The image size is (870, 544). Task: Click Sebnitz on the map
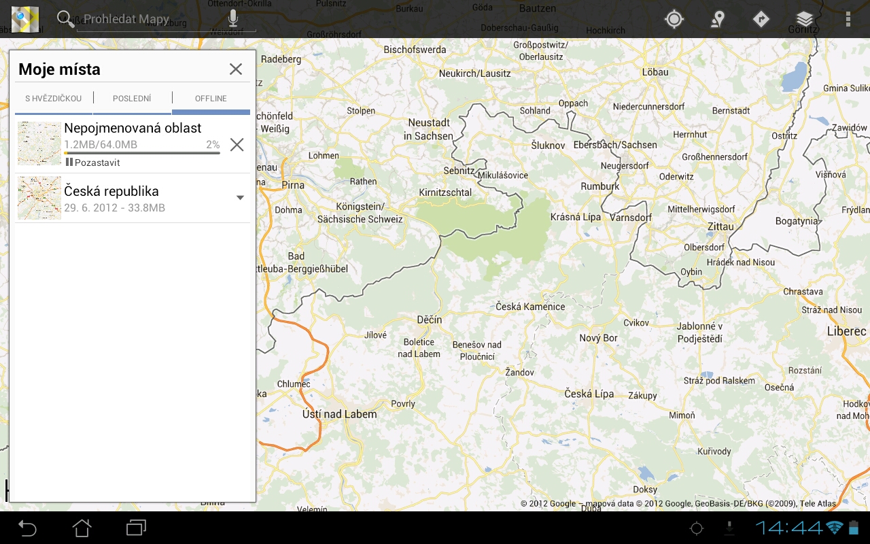[459, 171]
